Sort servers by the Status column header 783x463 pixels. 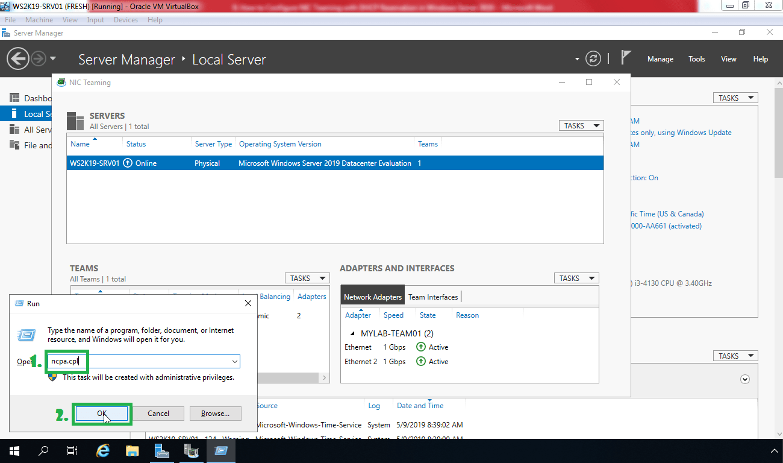click(x=136, y=144)
